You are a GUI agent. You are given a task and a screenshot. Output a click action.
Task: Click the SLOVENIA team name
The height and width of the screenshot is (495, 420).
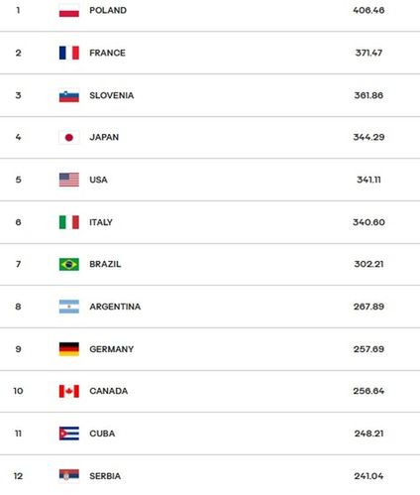pos(112,95)
